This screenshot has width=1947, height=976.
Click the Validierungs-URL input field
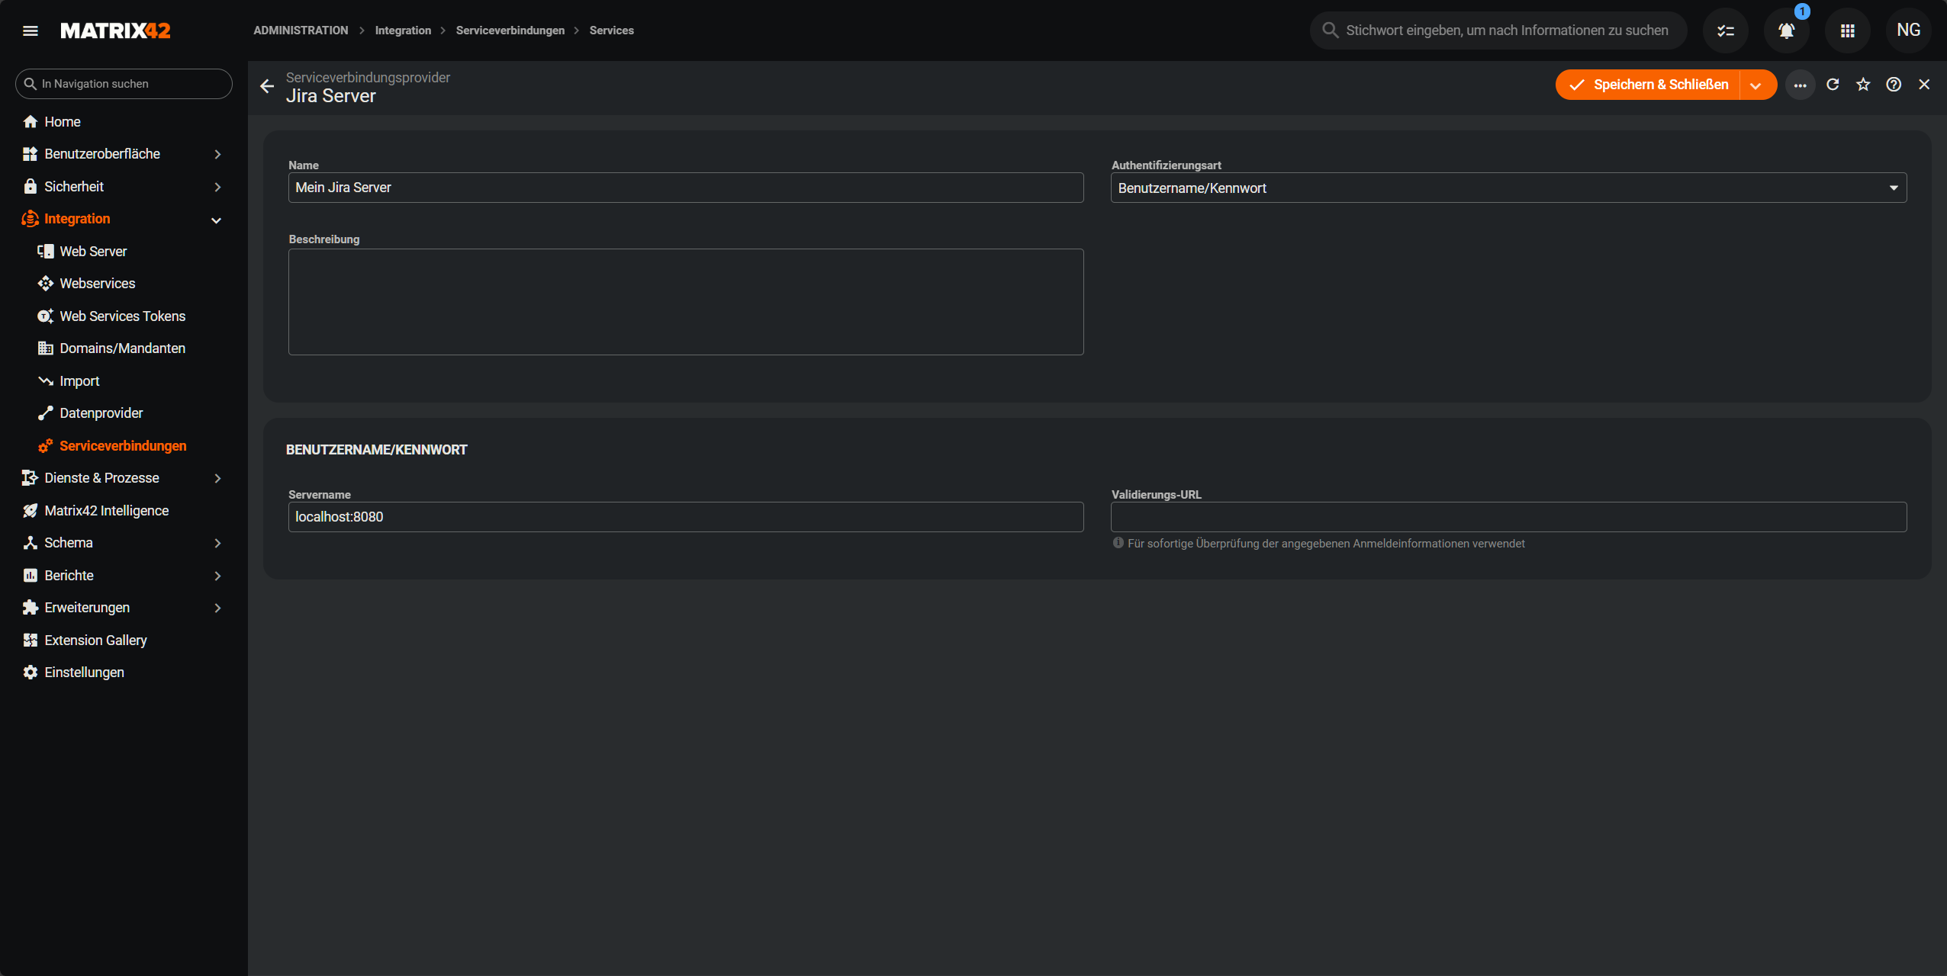coord(1508,517)
